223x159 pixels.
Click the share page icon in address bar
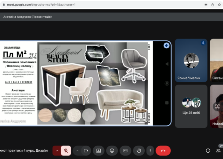213,5
